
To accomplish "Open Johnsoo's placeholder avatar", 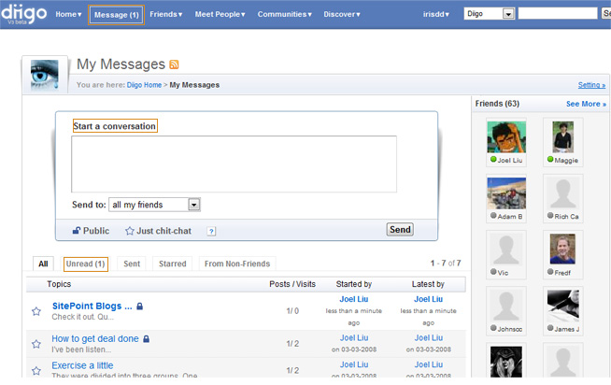I will click(506, 306).
